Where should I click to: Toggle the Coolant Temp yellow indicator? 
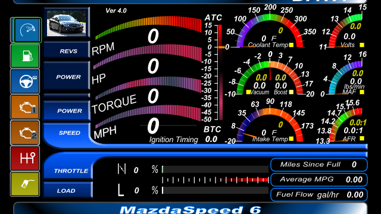(291, 45)
